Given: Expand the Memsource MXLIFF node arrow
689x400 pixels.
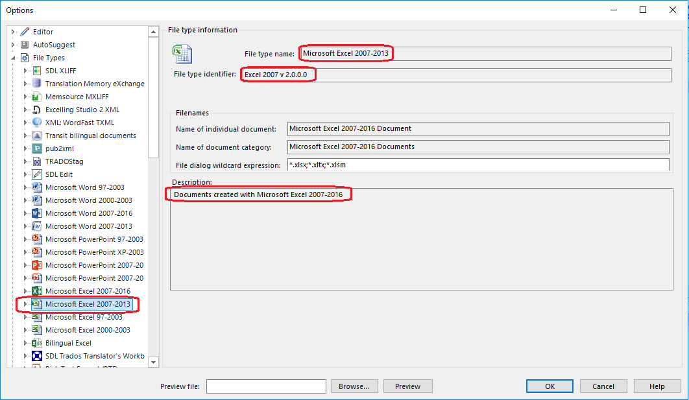Looking at the screenshot, I should 25,97.
